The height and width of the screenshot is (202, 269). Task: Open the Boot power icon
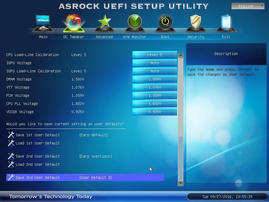click(165, 23)
